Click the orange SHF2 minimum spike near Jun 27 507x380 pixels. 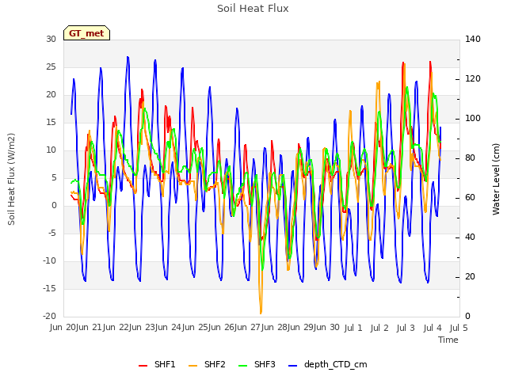[261, 312]
